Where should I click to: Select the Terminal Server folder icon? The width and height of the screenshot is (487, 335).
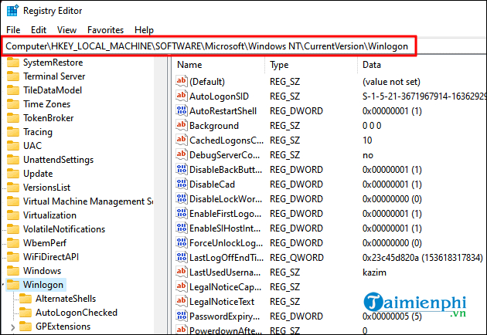point(13,76)
